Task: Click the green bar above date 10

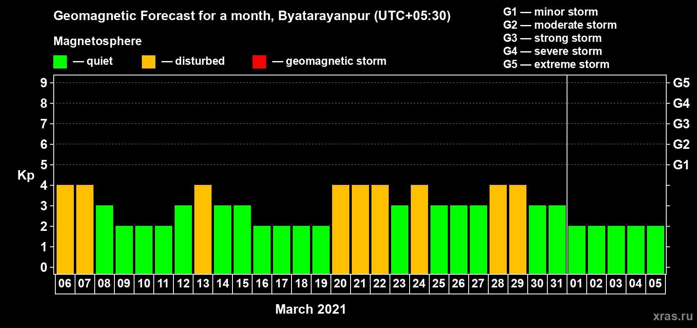Action: pyautogui.click(x=144, y=250)
